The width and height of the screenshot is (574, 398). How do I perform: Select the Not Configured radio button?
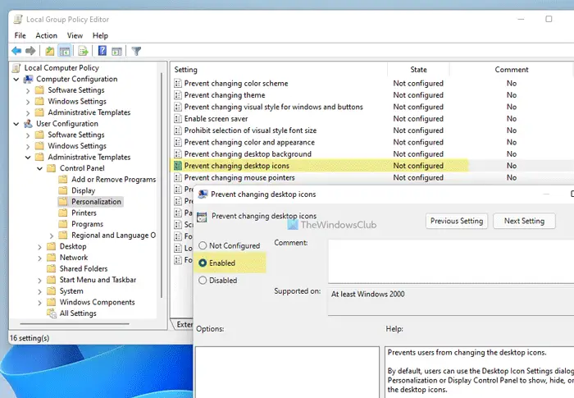tap(203, 245)
